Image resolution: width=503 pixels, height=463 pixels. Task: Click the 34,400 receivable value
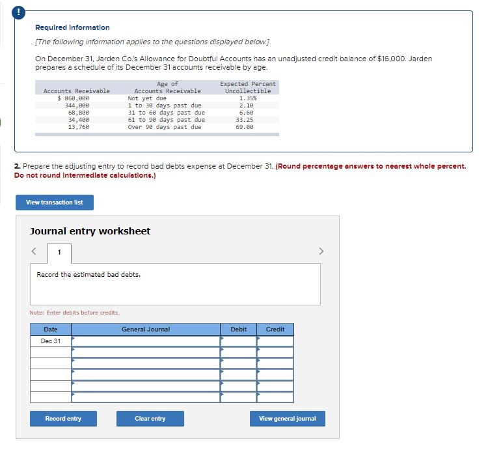tap(79, 120)
